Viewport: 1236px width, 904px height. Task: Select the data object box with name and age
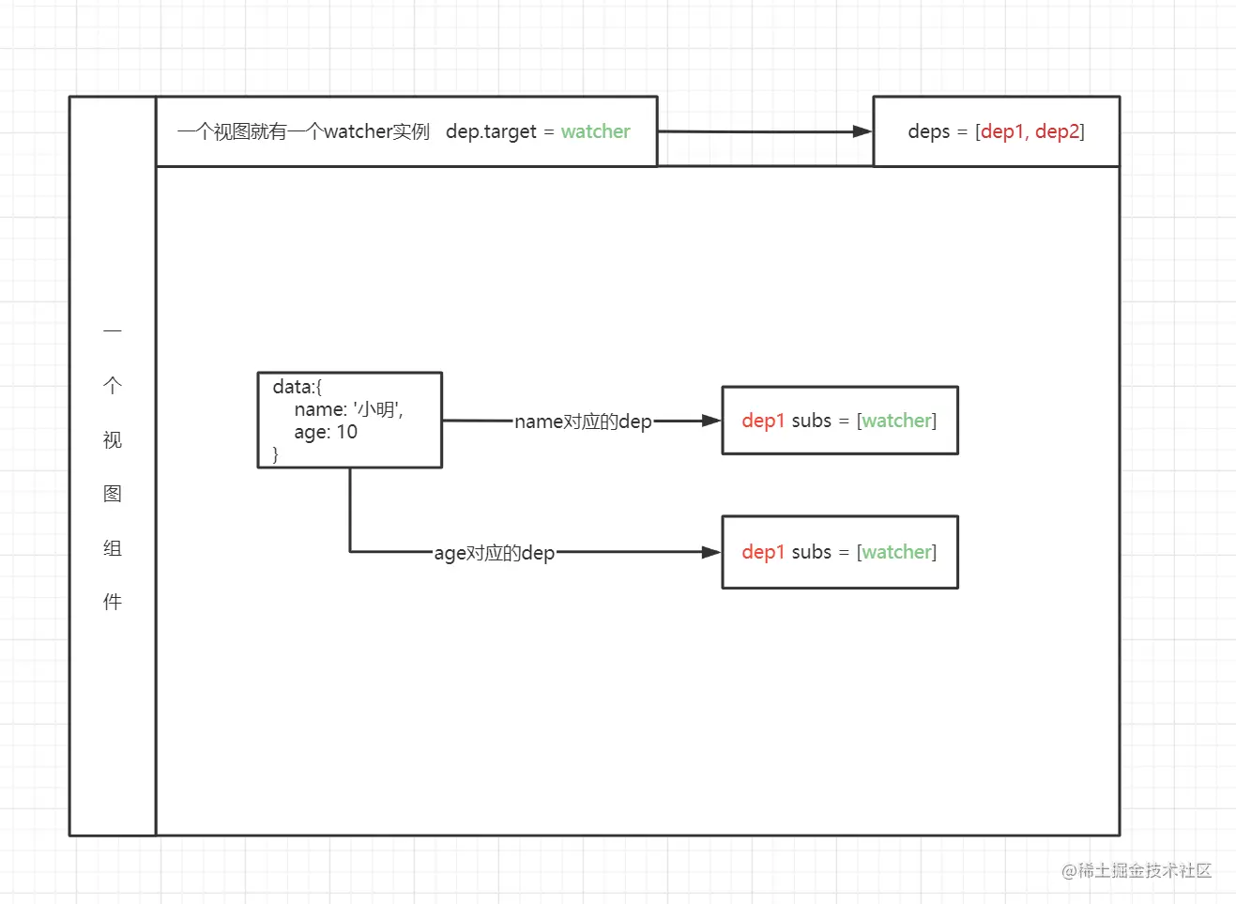tap(350, 420)
